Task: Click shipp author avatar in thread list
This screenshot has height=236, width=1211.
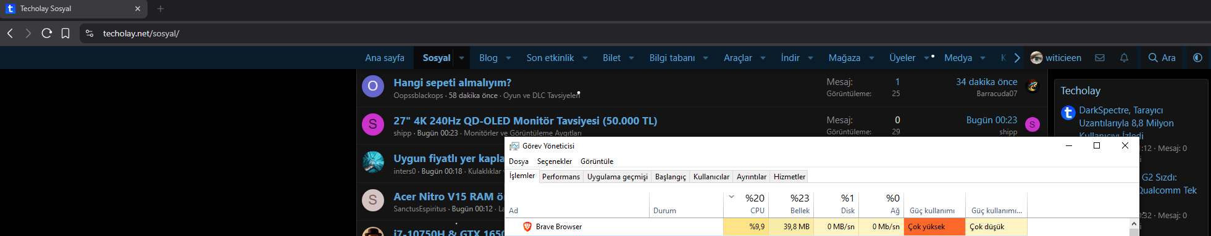Action: (373, 124)
